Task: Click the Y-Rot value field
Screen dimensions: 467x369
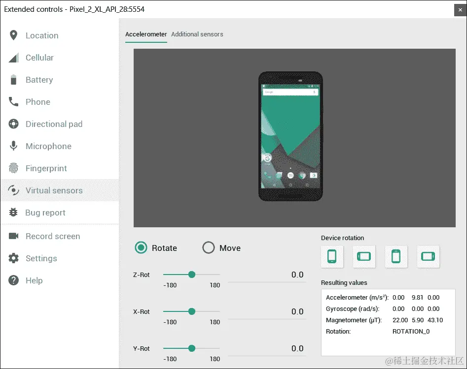Action: point(267,348)
